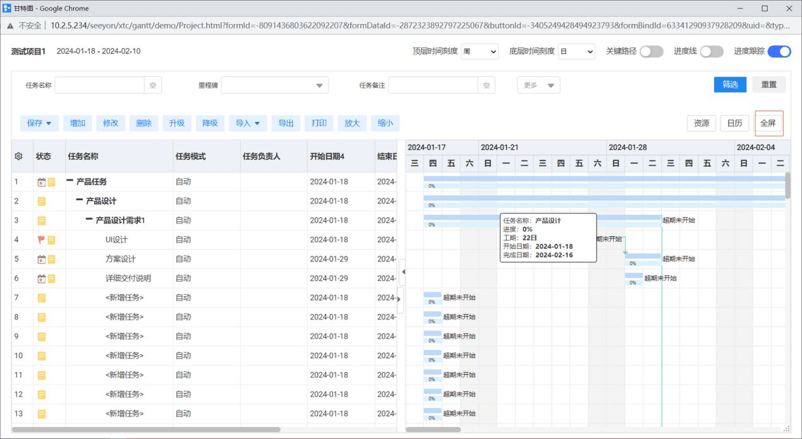
Task: Click the 修改 toolbar button
Action: [x=111, y=123]
